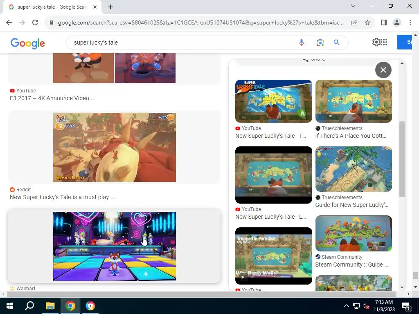
Task: Bookmark this tab with star icon
Action: [367, 23]
